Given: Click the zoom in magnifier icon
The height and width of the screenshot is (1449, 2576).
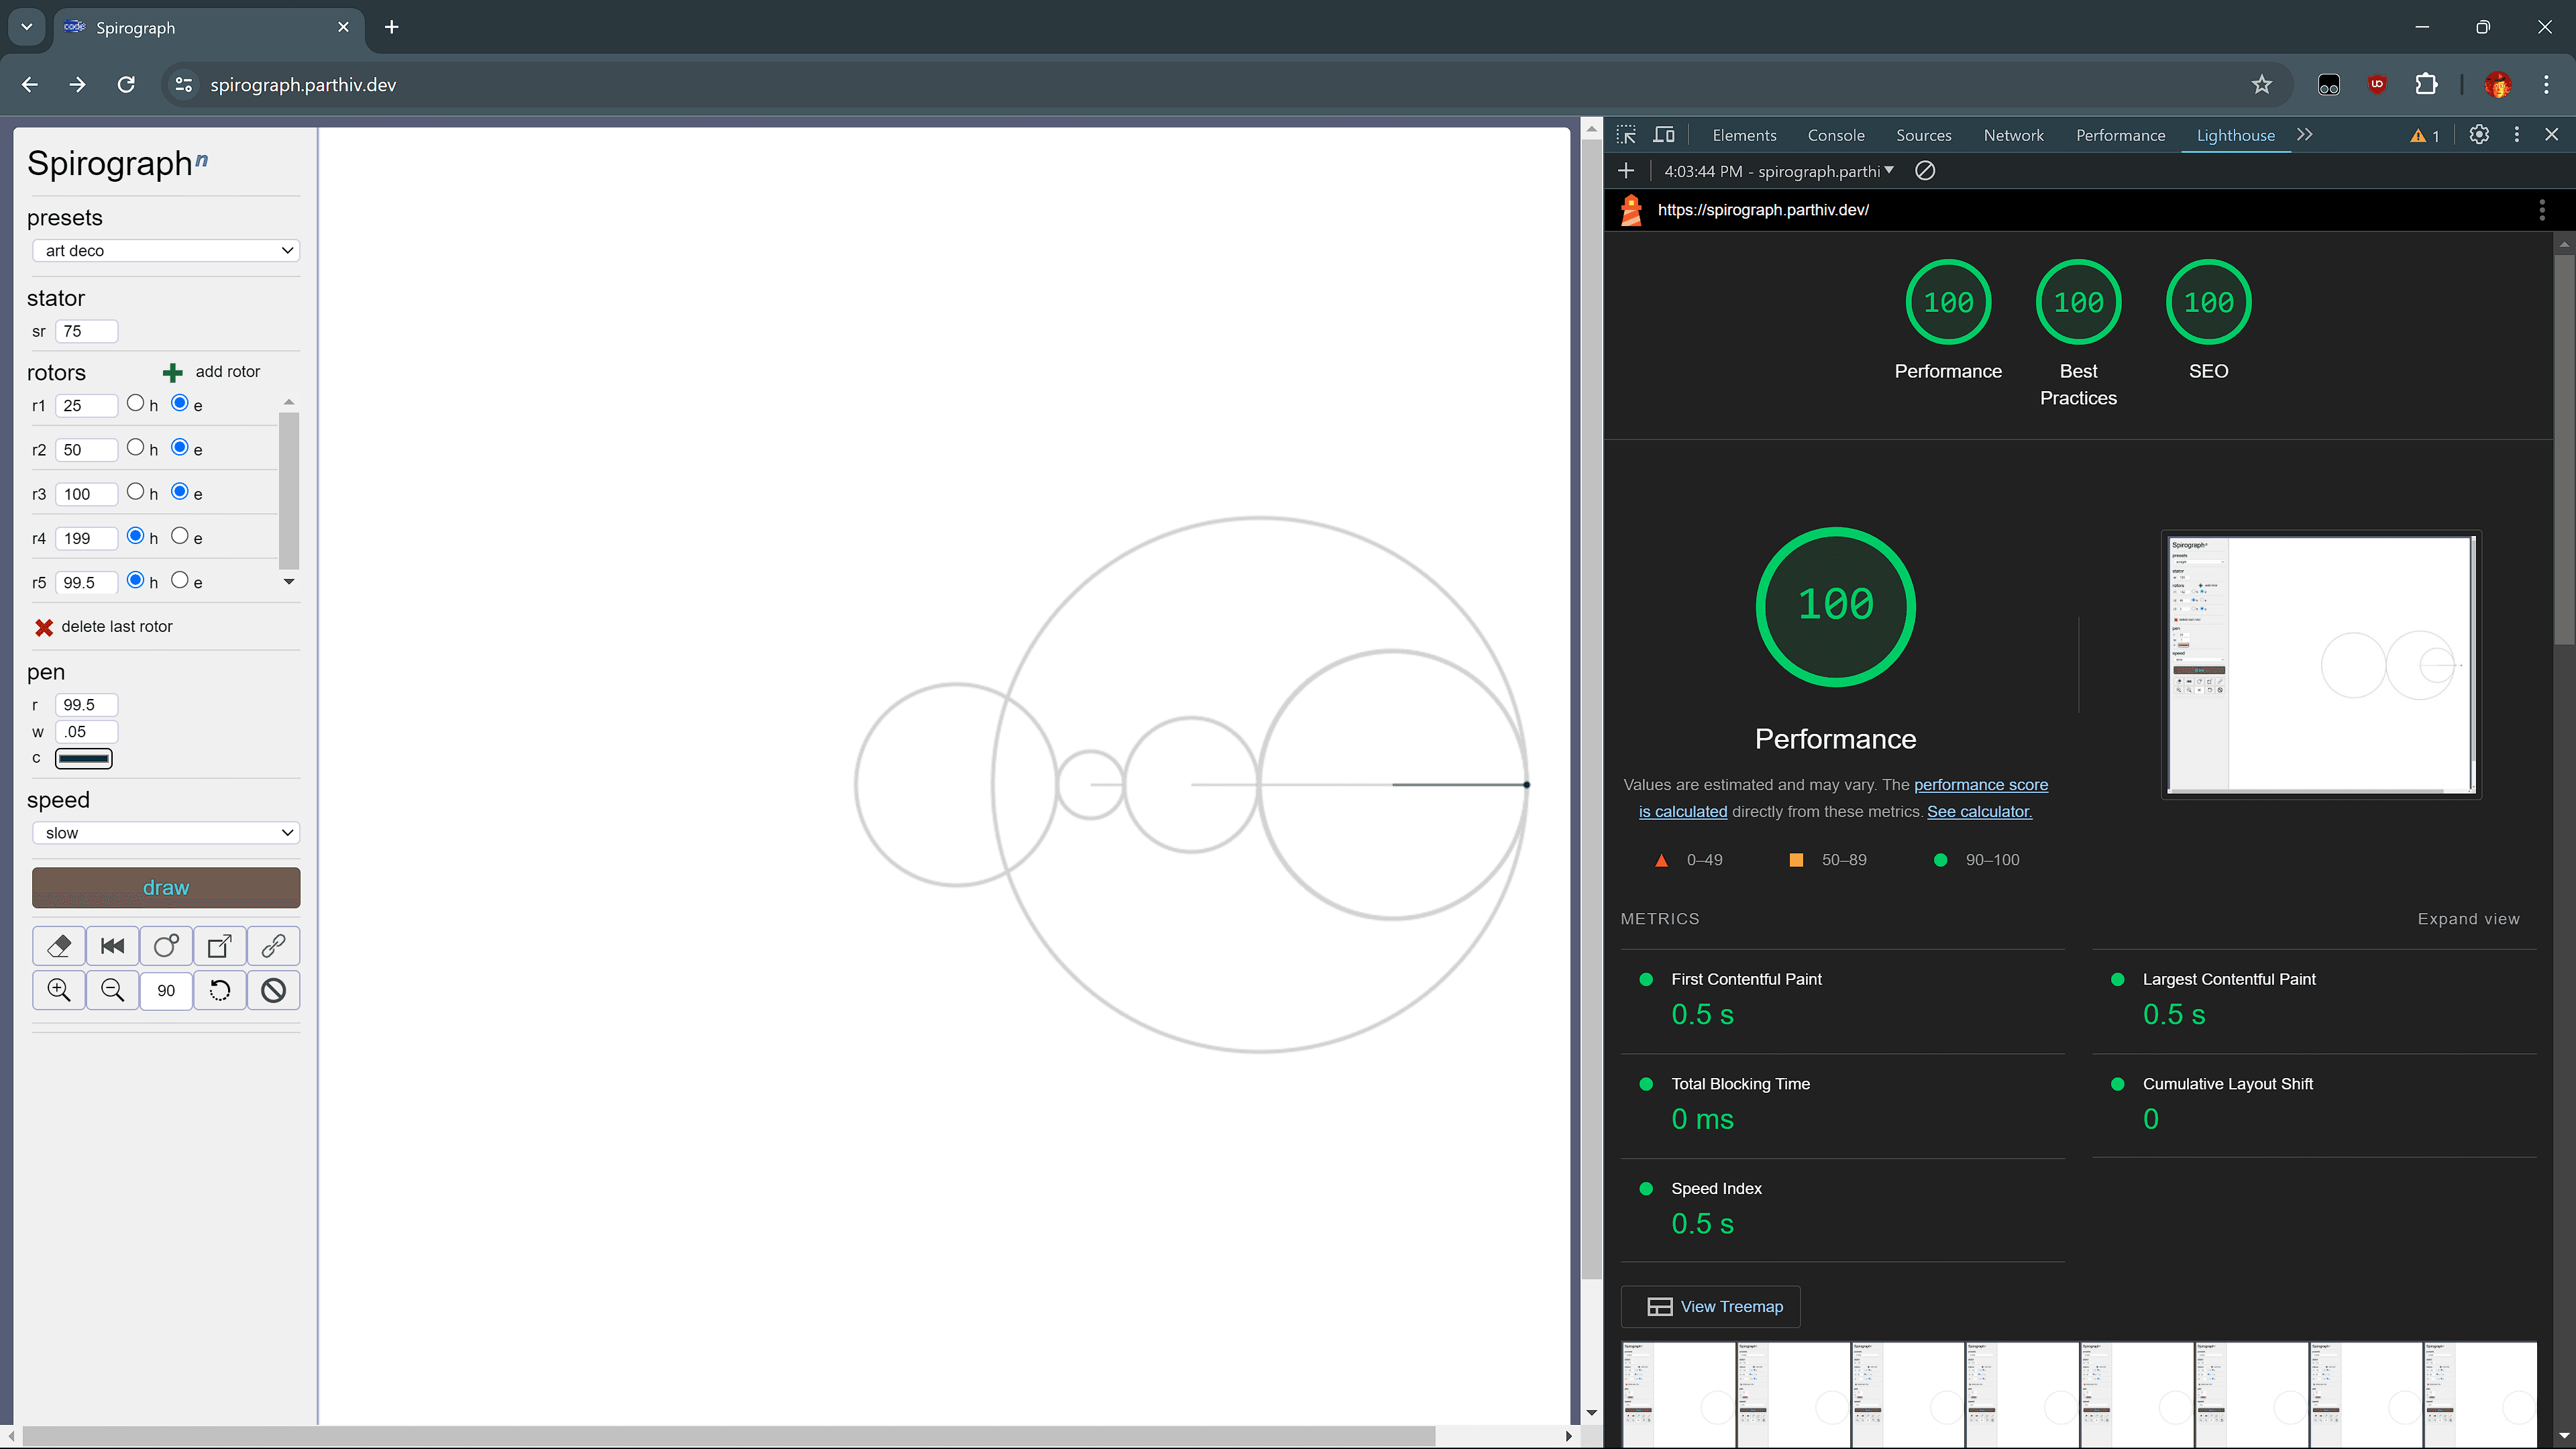Looking at the screenshot, I should [59, 990].
